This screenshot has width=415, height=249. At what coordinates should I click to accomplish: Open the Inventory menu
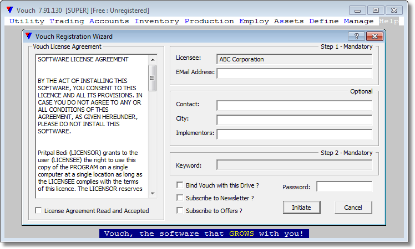coord(156,21)
